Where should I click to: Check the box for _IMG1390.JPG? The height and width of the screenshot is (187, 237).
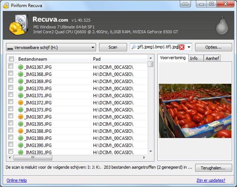[x=10, y=144]
